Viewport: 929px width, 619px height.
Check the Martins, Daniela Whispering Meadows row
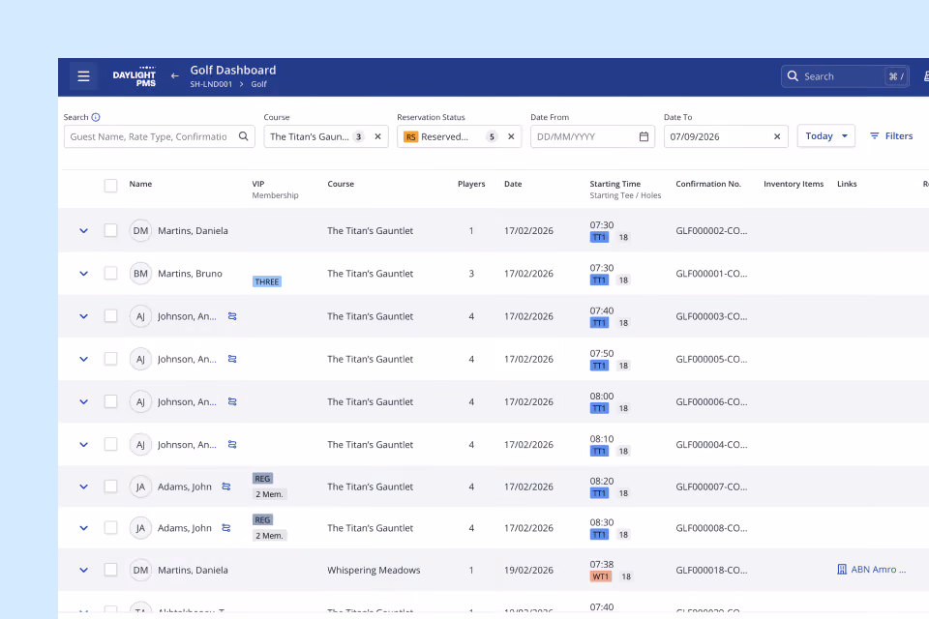(x=110, y=570)
